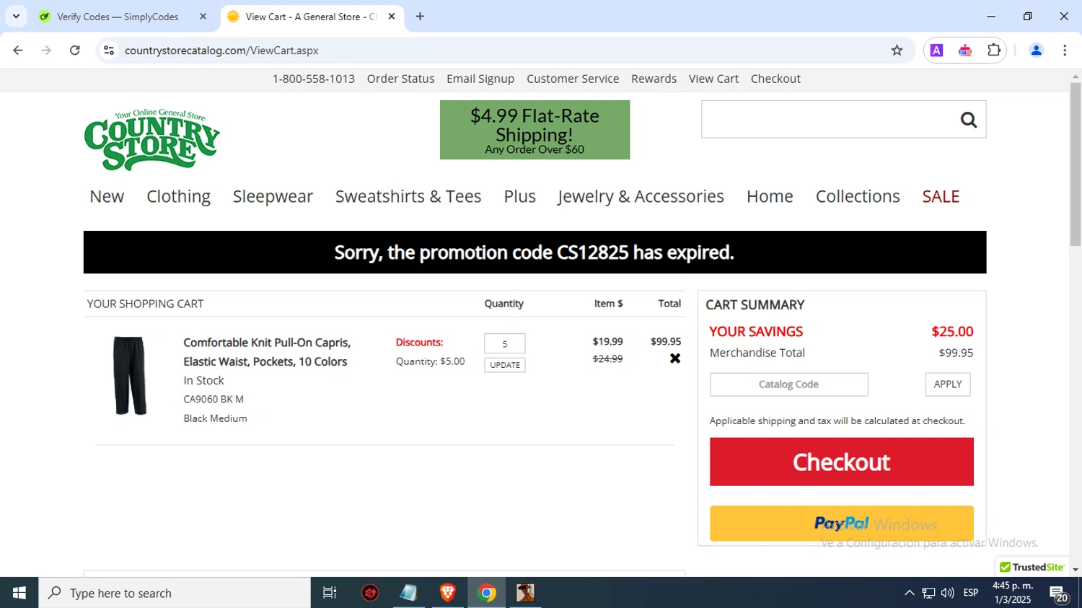Click the red Checkout button
1082x608 pixels.
(841, 462)
